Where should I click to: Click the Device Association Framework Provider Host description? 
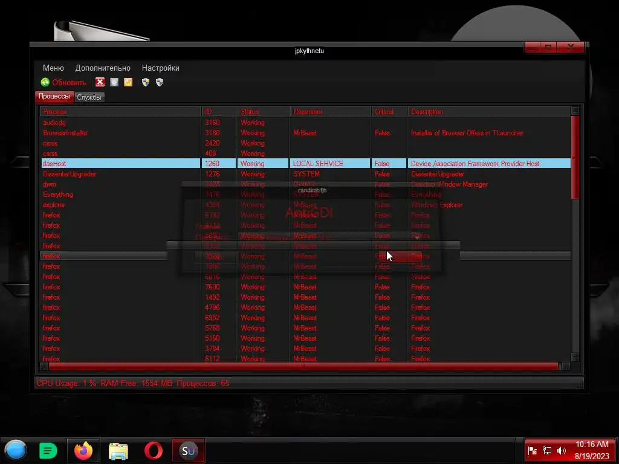point(475,163)
